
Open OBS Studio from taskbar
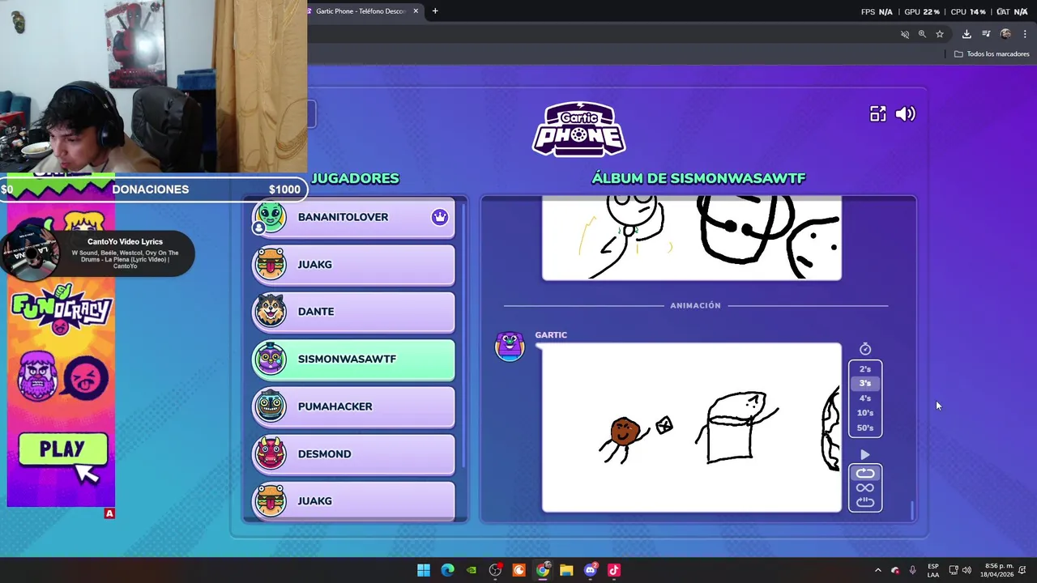tap(496, 570)
